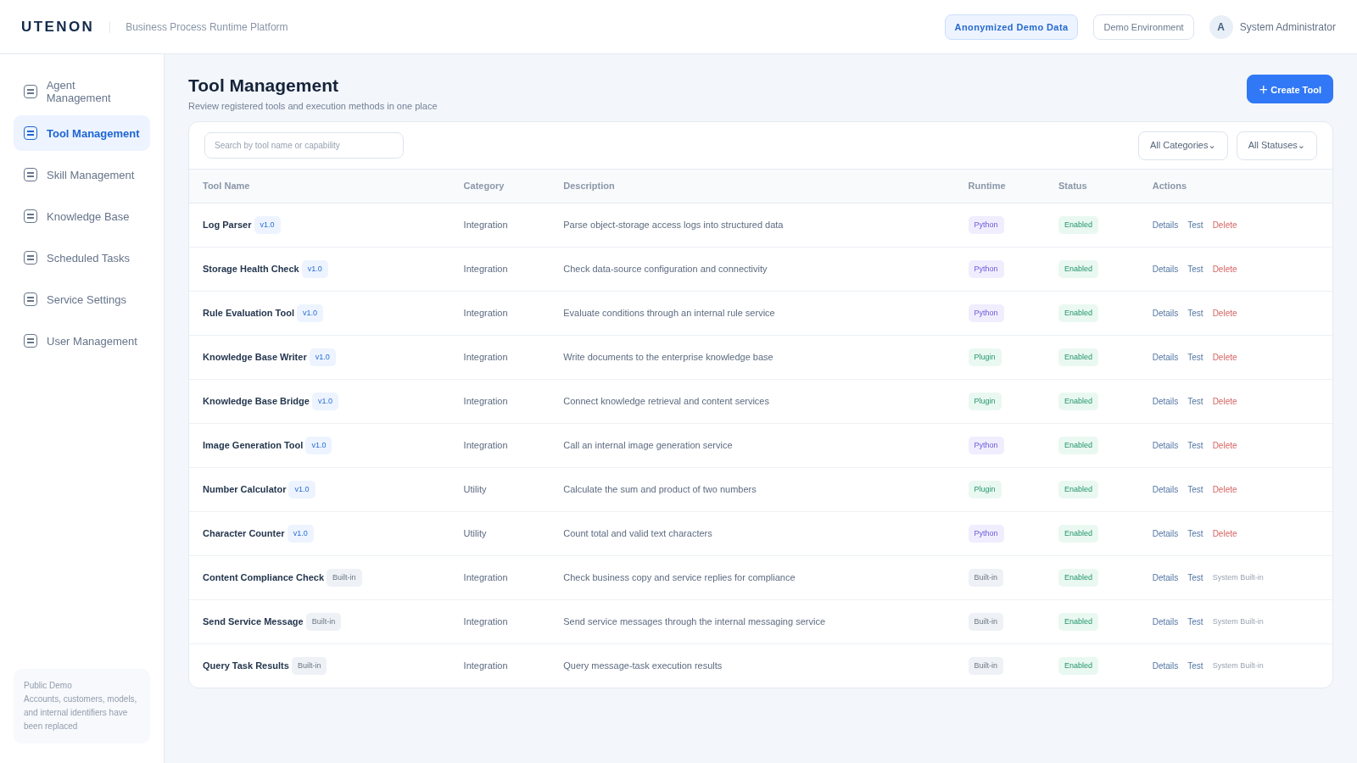This screenshot has width=1357, height=763.
Task: Test the Knowledge Base Bridge tool
Action: [1195, 402]
